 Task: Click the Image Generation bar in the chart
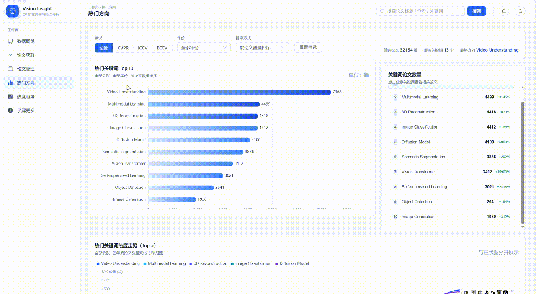(x=172, y=200)
